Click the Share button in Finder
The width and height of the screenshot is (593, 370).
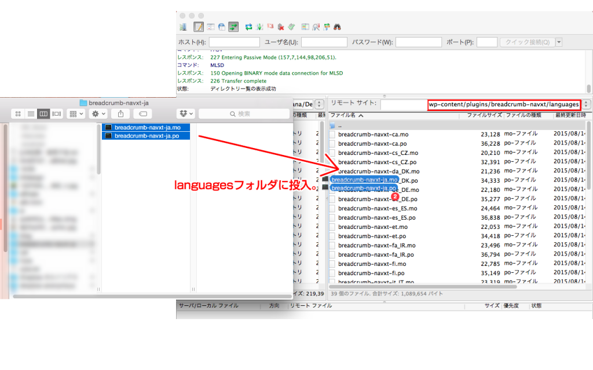120,113
